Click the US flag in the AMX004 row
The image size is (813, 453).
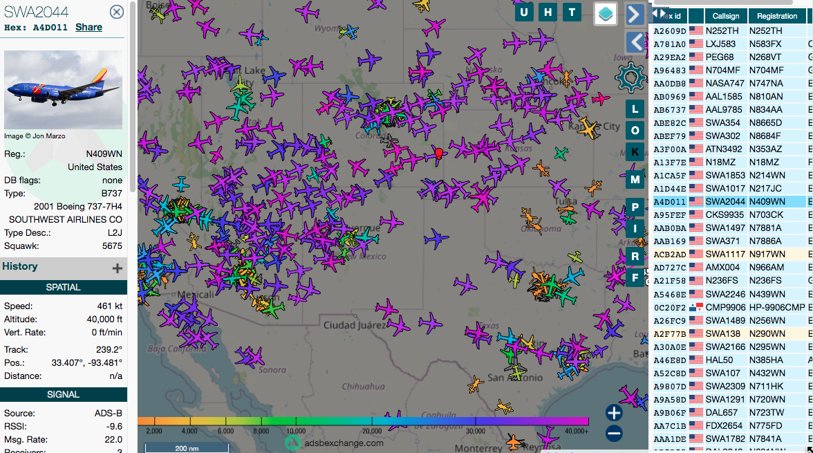(x=695, y=267)
